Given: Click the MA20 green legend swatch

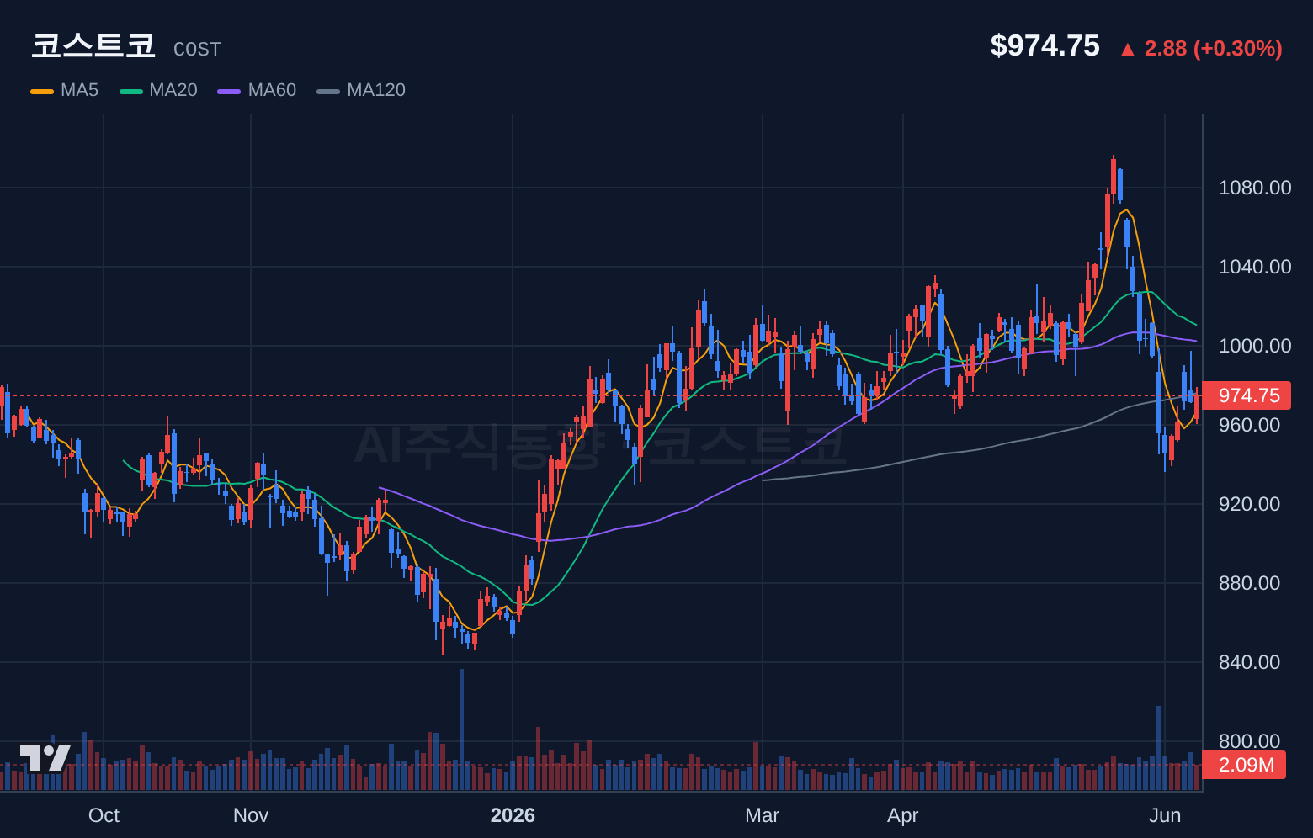Looking at the screenshot, I should coord(131,91).
